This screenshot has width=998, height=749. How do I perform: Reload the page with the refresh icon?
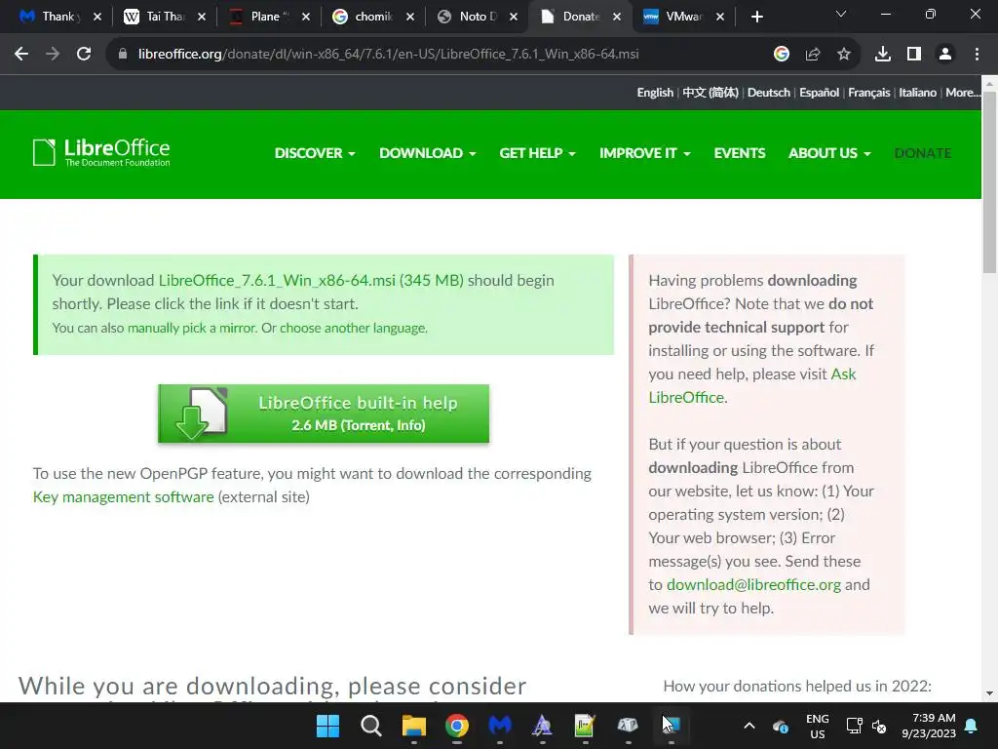[x=84, y=55]
